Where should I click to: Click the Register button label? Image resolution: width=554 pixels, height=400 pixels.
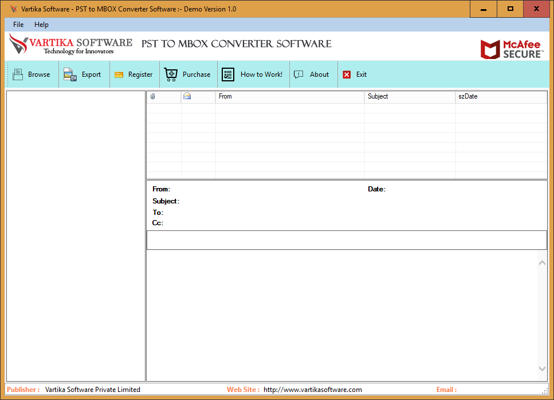[140, 74]
